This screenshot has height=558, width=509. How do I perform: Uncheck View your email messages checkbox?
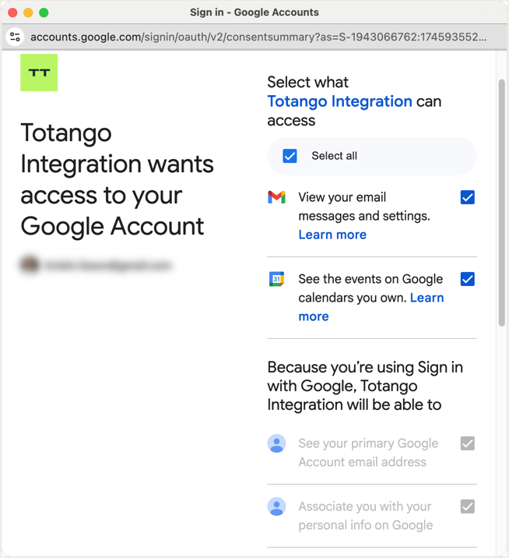[x=467, y=197]
